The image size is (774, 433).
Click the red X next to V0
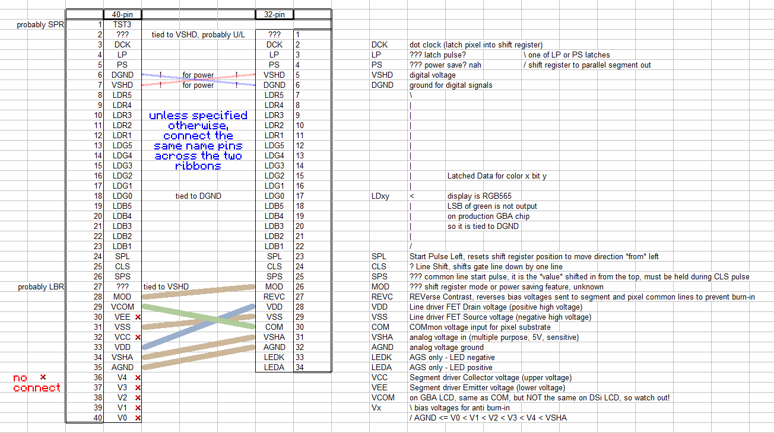[138, 418]
